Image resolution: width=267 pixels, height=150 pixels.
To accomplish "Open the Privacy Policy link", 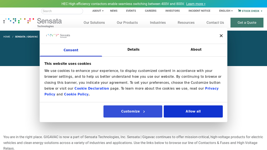I will pos(212,89).
